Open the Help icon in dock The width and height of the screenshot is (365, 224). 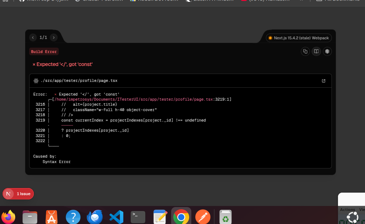click(x=73, y=217)
